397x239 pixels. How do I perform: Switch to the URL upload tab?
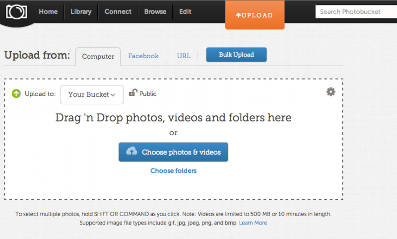coord(184,56)
